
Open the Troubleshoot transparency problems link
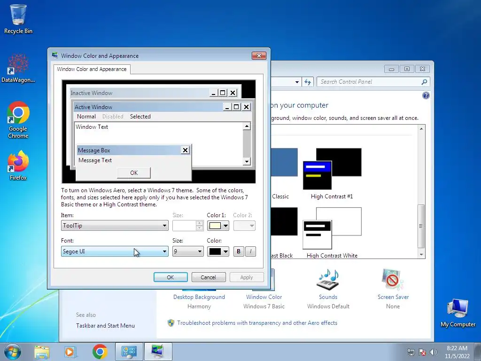[x=257, y=323]
